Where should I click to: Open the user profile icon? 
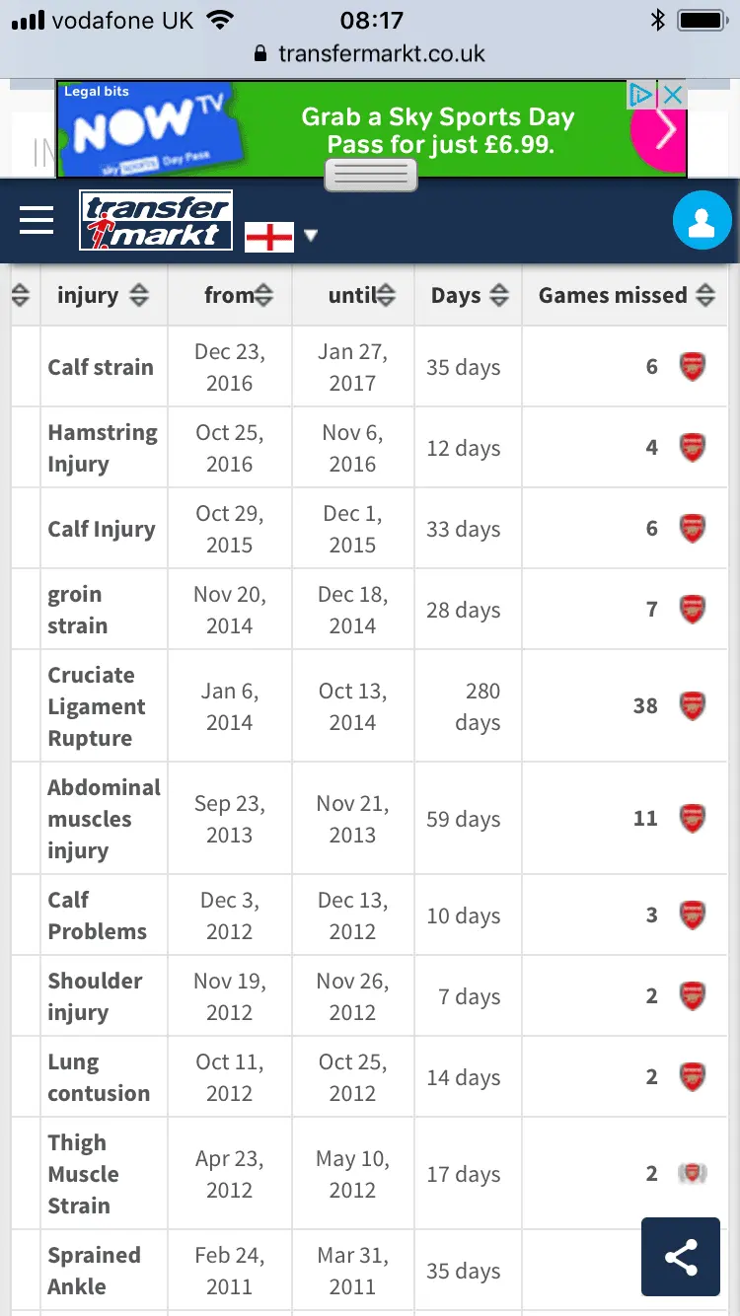702,221
